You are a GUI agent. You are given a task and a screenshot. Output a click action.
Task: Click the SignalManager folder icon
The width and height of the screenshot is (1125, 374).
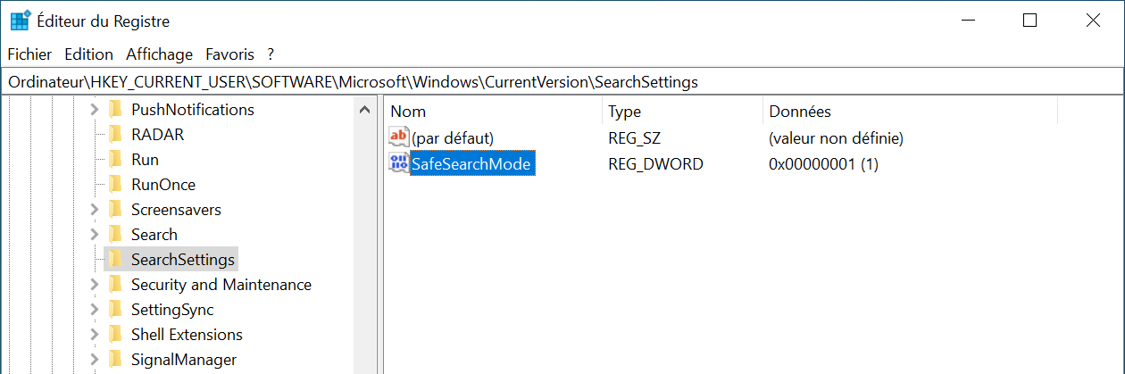pyautogui.click(x=114, y=360)
